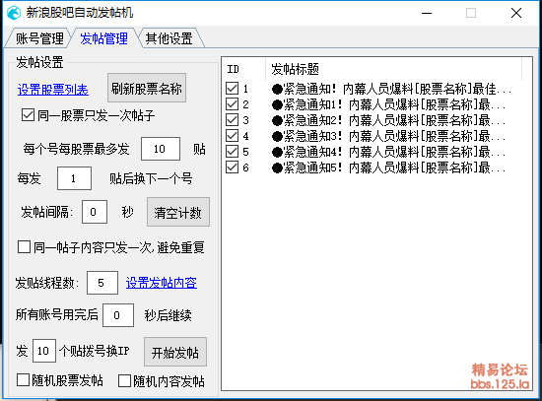
Task: Select the post title starting 紧急通知2!
Action: (389, 120)
